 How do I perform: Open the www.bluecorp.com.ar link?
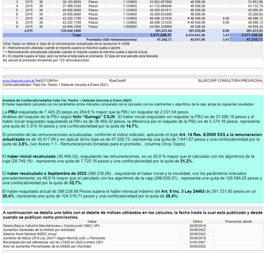coord(19,80)
